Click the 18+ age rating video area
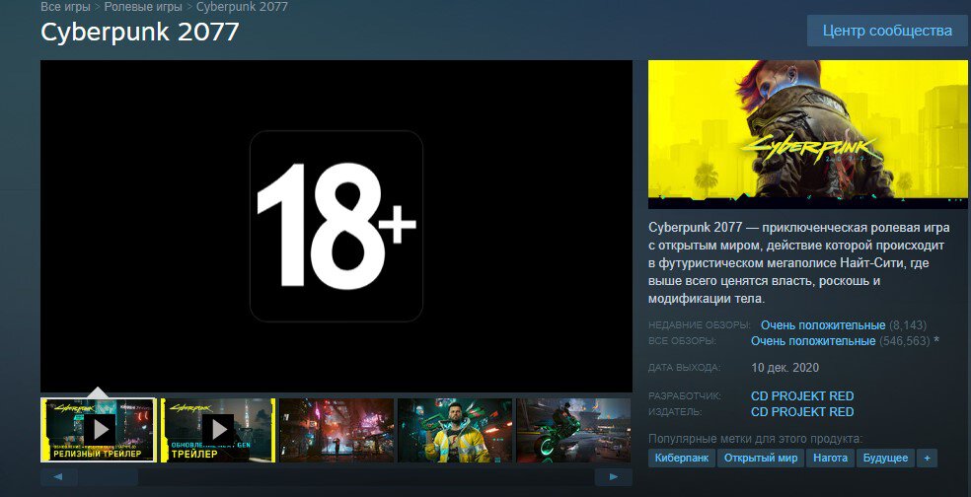The image size is (971, 497). 336,226
